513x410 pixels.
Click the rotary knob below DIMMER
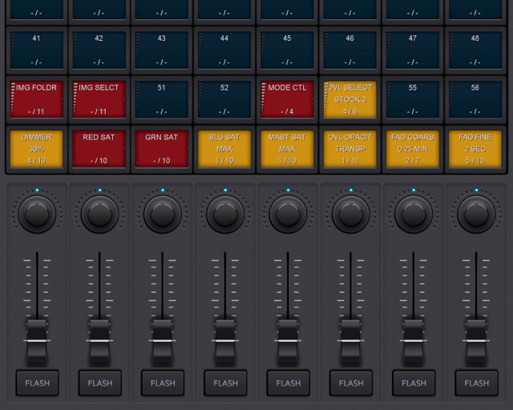click(37, 214)
